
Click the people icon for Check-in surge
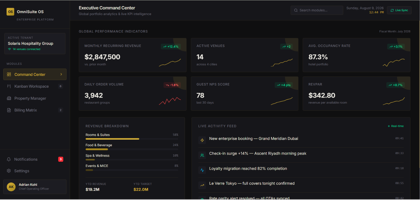click(202, 155)
